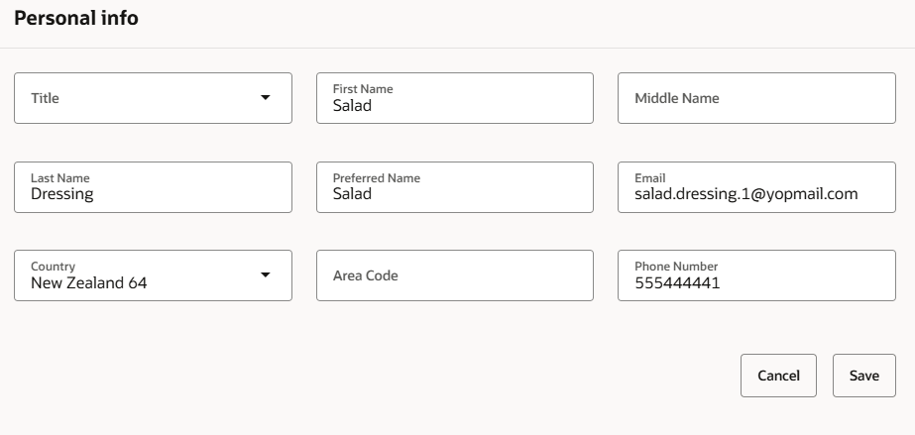Viewport: 915px width, 435px height.
Task: Save the personal info form
Action: [863, 376]
